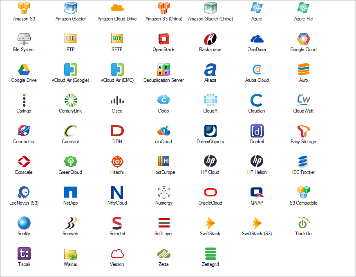Select the Deduplication Server blocks icon
Screen dimensions: 356x277
coord(164,70)
